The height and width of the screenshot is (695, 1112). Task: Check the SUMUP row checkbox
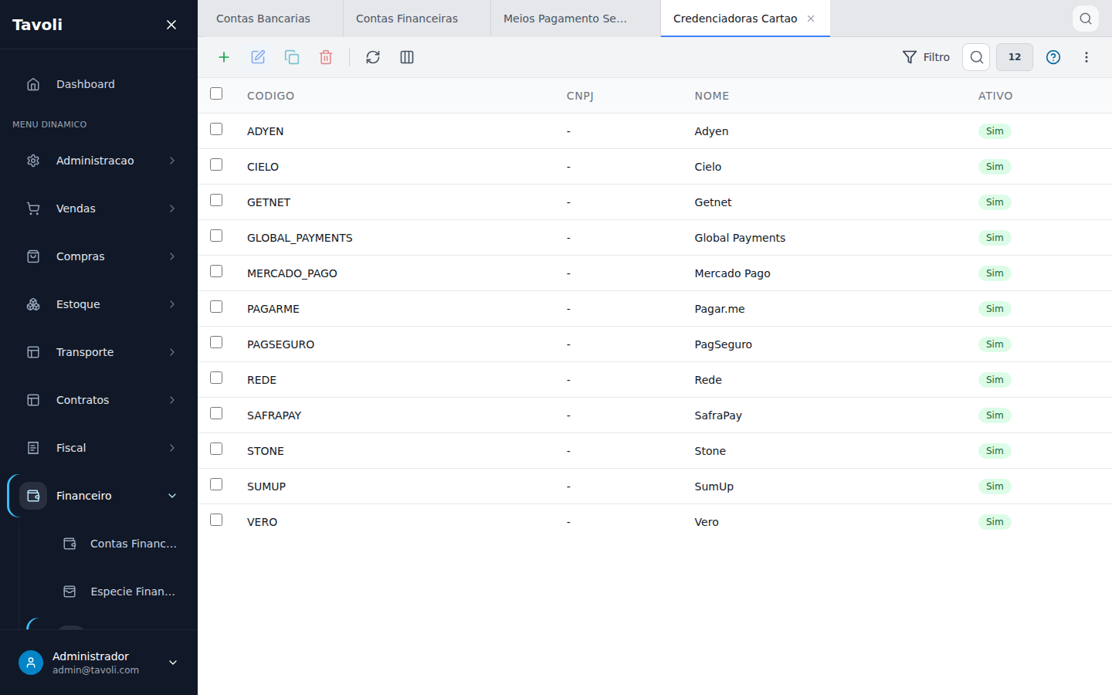click(x=216, y=484)
